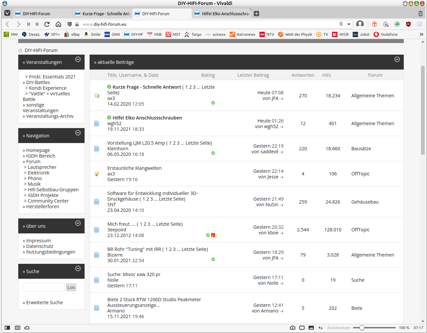Go to the browser home page
The height and width of the screenshot is (333, 427).
pyautogui.click(x=58, y=24)
